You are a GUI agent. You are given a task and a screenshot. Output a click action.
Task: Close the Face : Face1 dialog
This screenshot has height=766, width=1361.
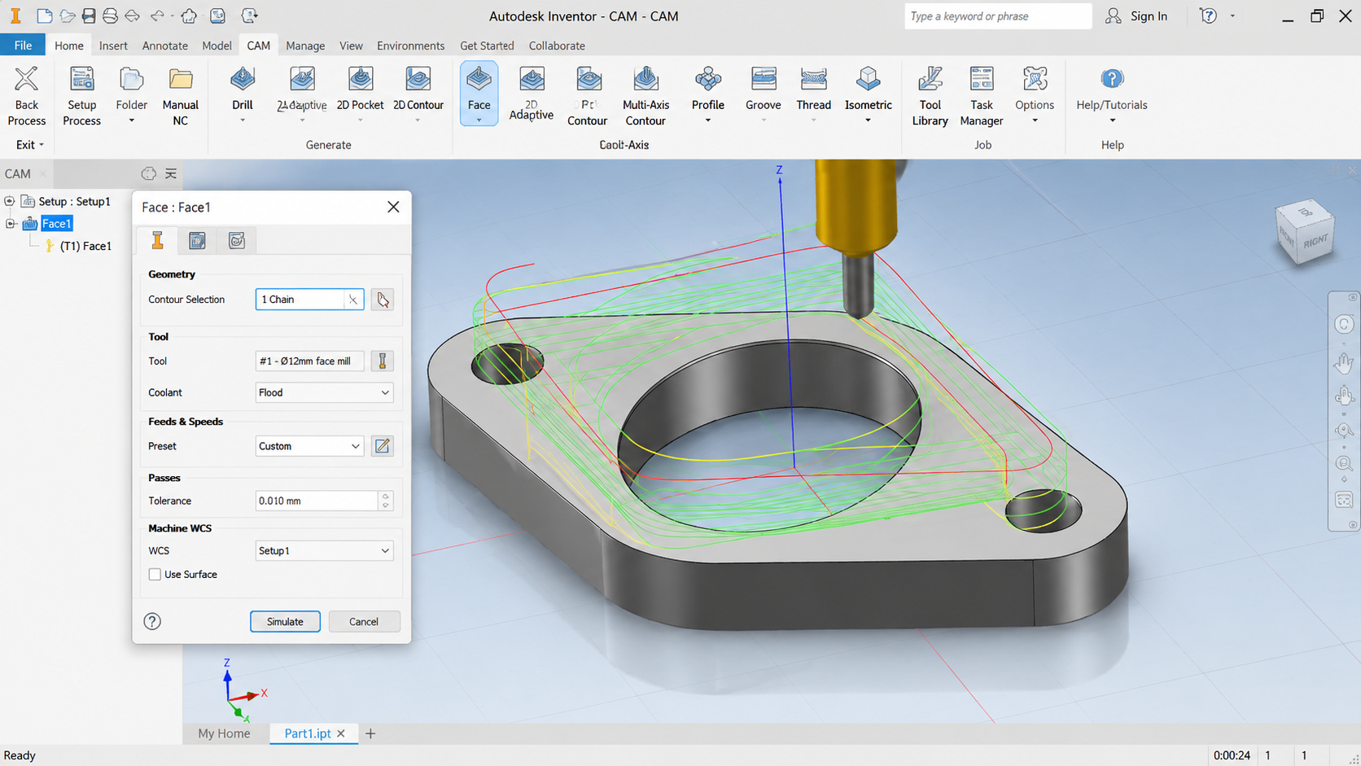pos(393,207)
